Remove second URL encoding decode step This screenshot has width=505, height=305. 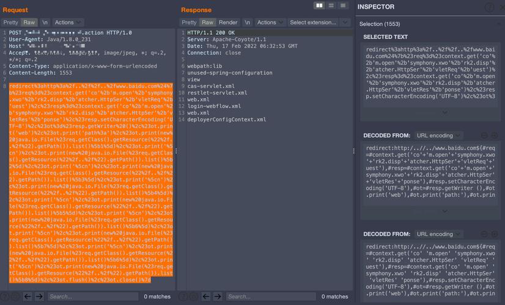[484, 234]
